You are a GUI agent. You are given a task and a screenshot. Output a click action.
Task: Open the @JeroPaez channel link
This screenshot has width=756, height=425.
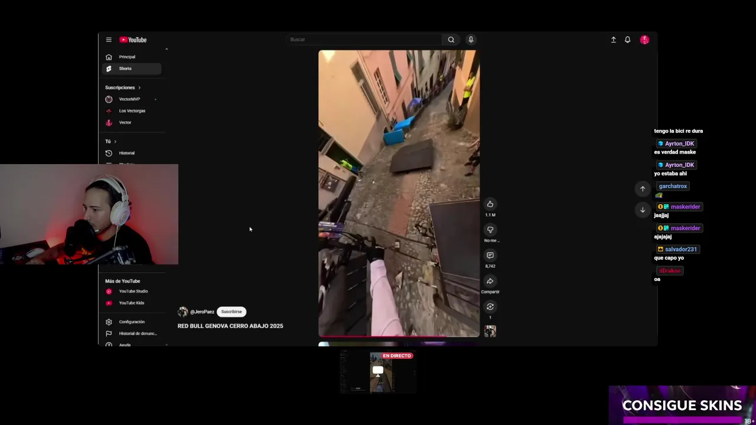[x=202, y=312]
